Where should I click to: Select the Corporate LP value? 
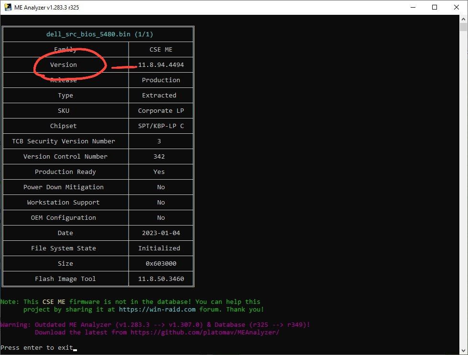[x=161, y=111]
